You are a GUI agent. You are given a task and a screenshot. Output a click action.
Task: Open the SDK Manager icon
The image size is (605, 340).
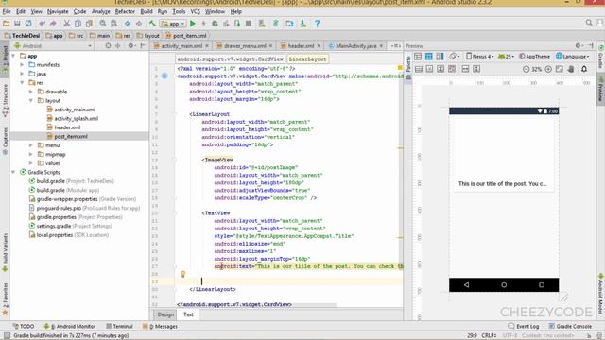coord(303,24)
